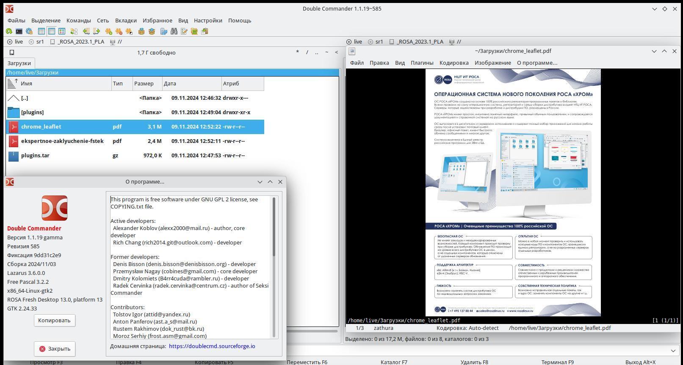Image resolution: width=683 pixels, height=365 pixels.
Task: Sort file list by Атриб column
Action: coord(243,84)
